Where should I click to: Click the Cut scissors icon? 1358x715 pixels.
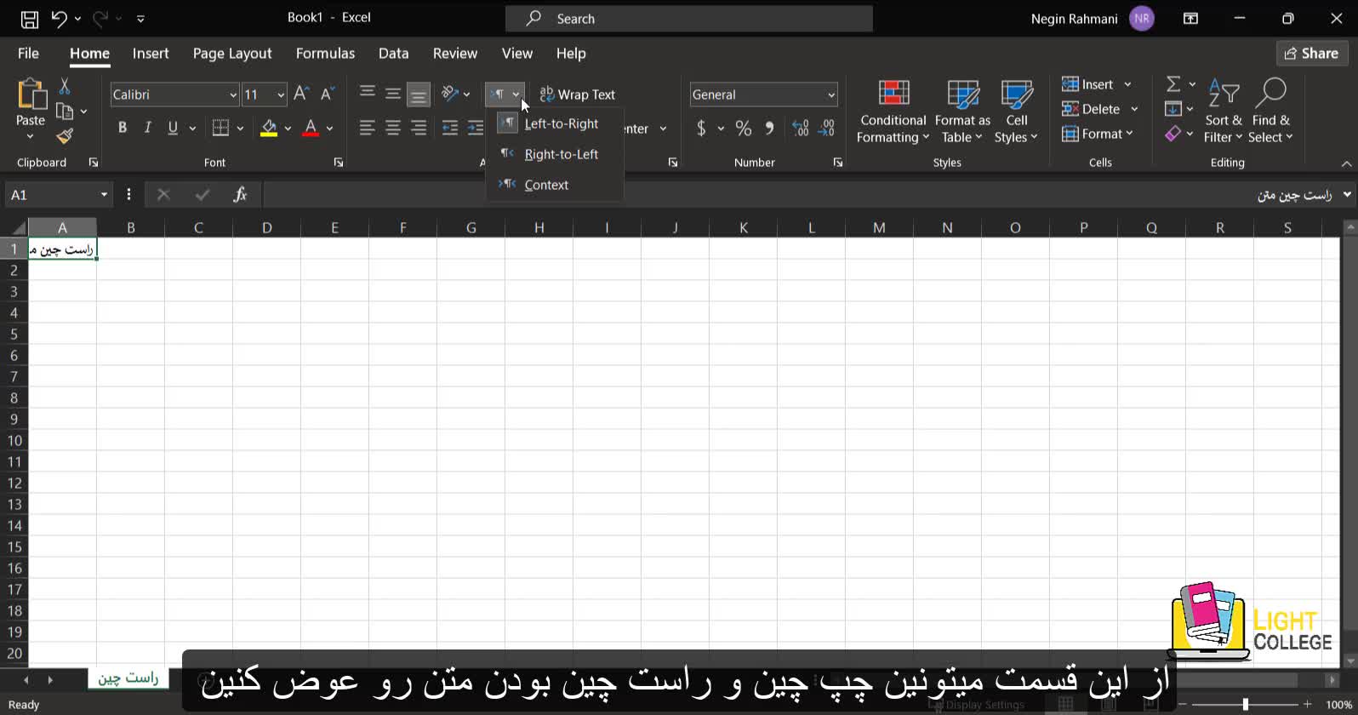[x=64, y=87]
